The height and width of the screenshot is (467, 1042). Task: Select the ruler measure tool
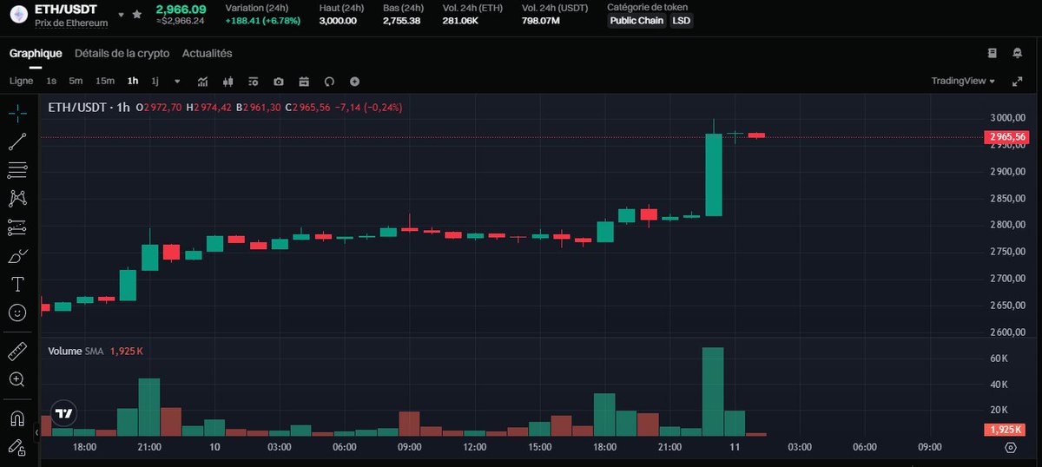(x=17, y=352)
